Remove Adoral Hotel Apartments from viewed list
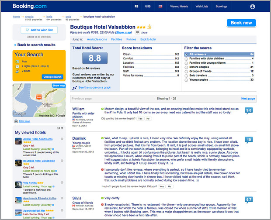 pyautogui.click(x=62, y=139)
